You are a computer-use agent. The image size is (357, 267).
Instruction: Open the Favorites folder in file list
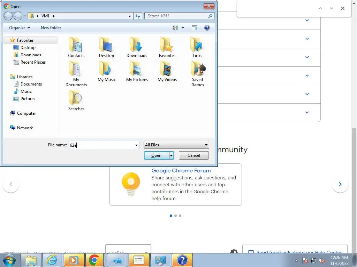tap(167, 47)
